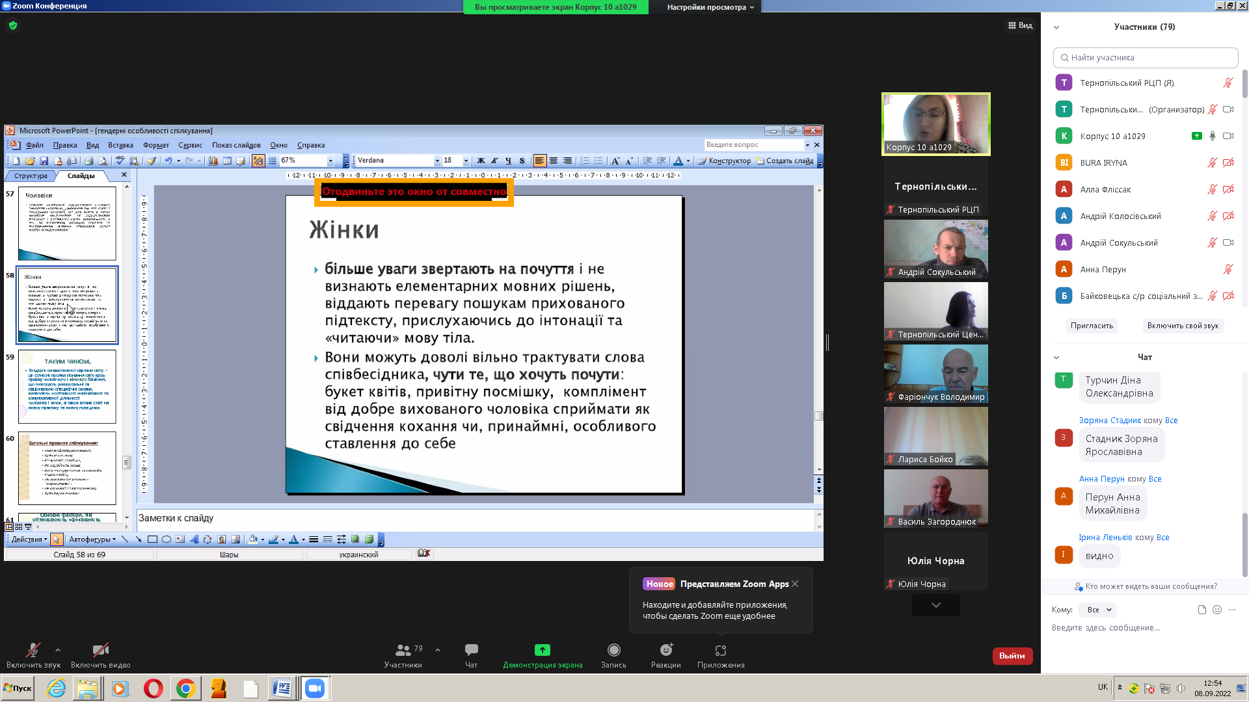Open the Формат menu

(x=155, y=145)
